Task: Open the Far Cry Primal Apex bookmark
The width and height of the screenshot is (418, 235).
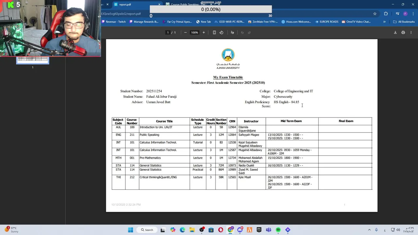Action: coord(177,22)
